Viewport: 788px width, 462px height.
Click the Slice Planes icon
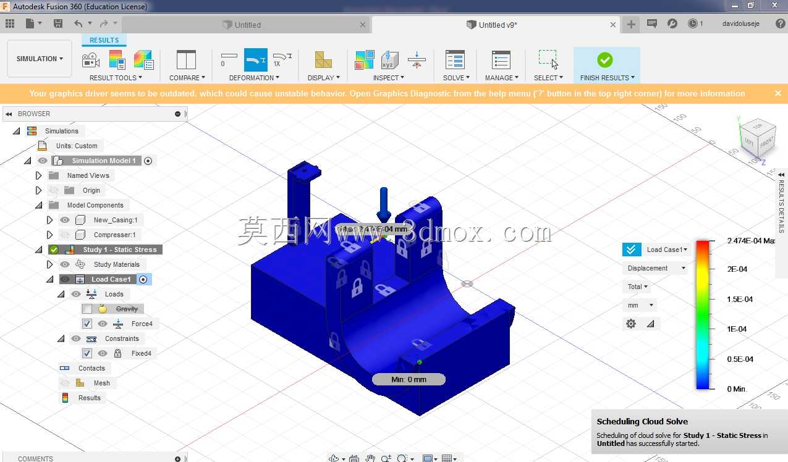tap(417, 60)
